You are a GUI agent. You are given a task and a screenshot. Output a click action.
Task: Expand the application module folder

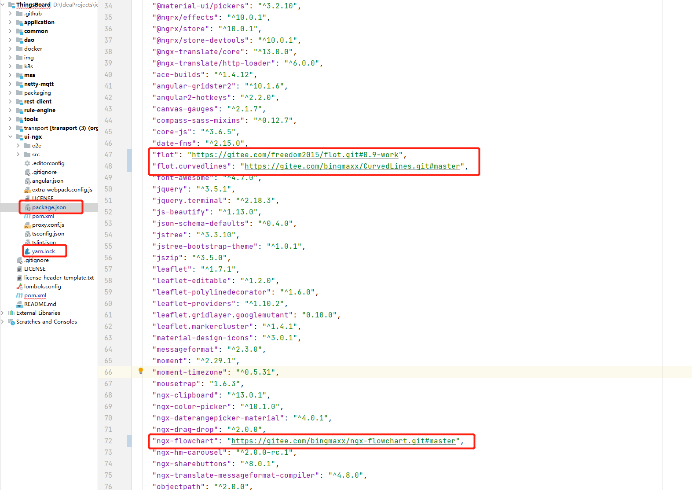(x=10, y=22)
